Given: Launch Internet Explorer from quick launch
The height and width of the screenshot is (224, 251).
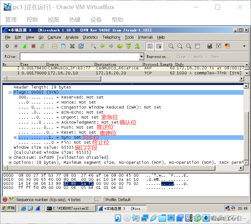Looking at the screenshot, I should pyautogui.click(x=23, y=208).
